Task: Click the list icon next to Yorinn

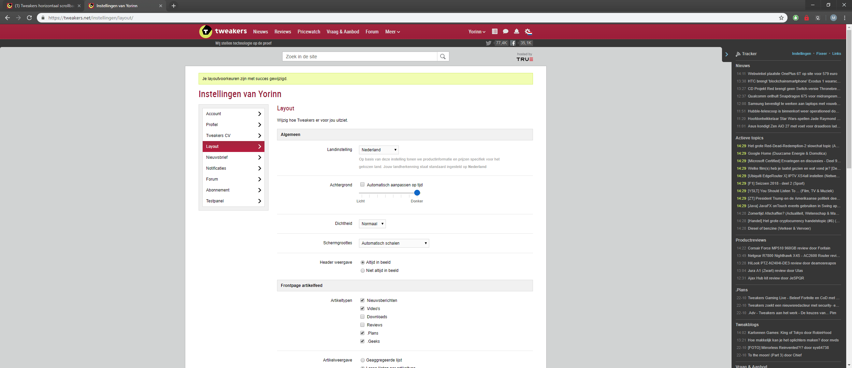Action: tap(494, 31)
